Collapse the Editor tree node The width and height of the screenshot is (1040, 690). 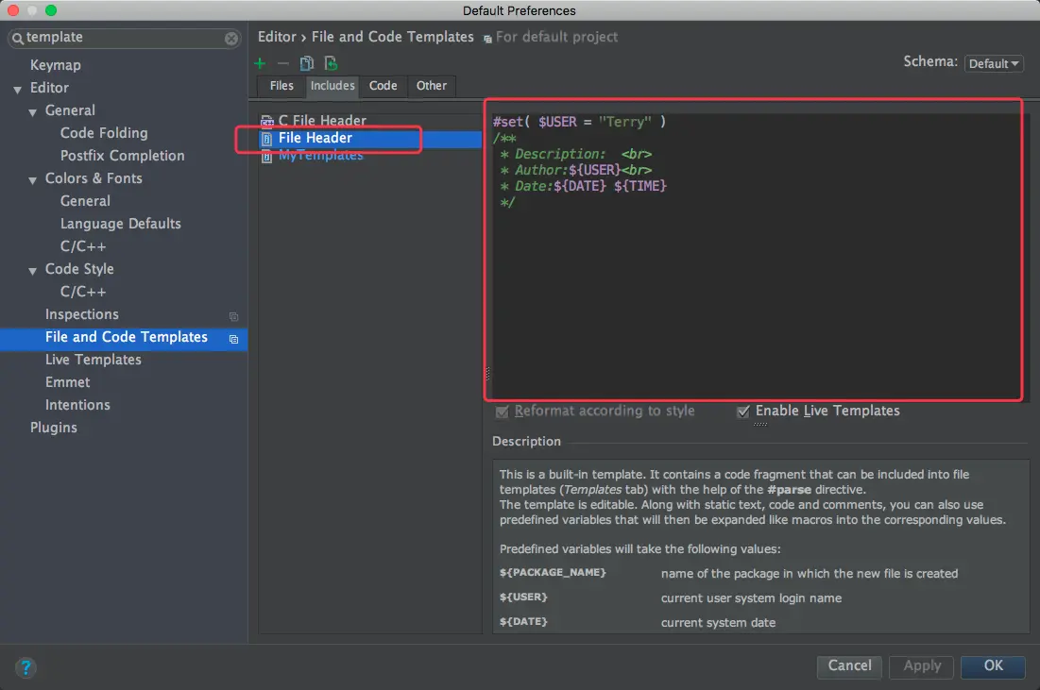tap(17, 90)
